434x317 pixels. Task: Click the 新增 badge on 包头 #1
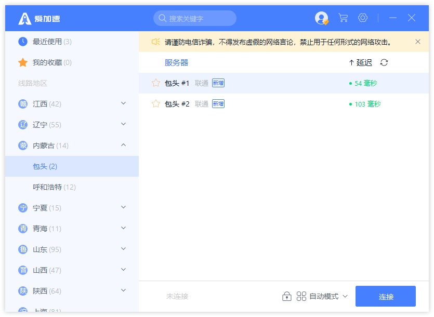tap(218, 83)
